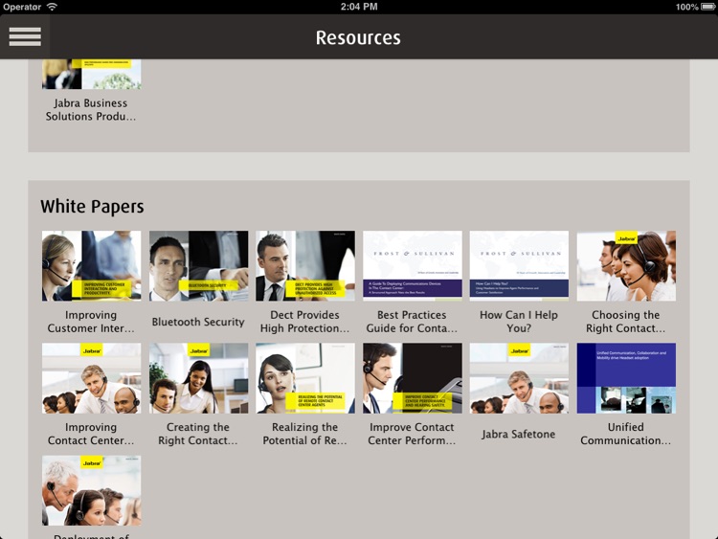Select 'Jabra Business Solutions Produ...' title text
718x539 pixels.
91,110
